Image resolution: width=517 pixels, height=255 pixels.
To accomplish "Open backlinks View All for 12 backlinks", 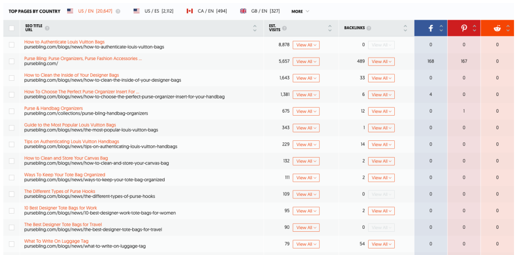I will click(x=382, y=111).
